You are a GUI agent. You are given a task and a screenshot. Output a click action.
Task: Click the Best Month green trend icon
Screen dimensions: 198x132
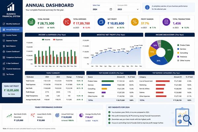click(9, 115)
